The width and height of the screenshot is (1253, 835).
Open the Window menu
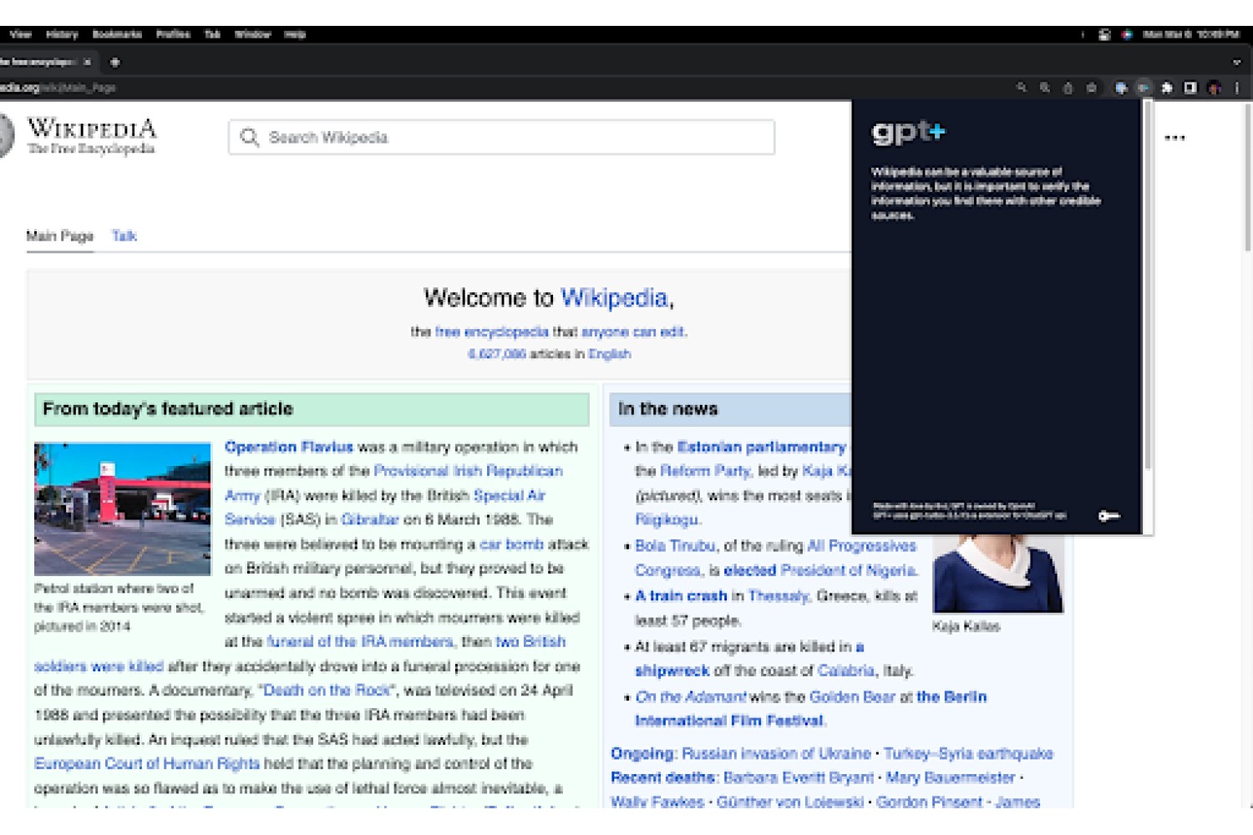click(252, 34)
